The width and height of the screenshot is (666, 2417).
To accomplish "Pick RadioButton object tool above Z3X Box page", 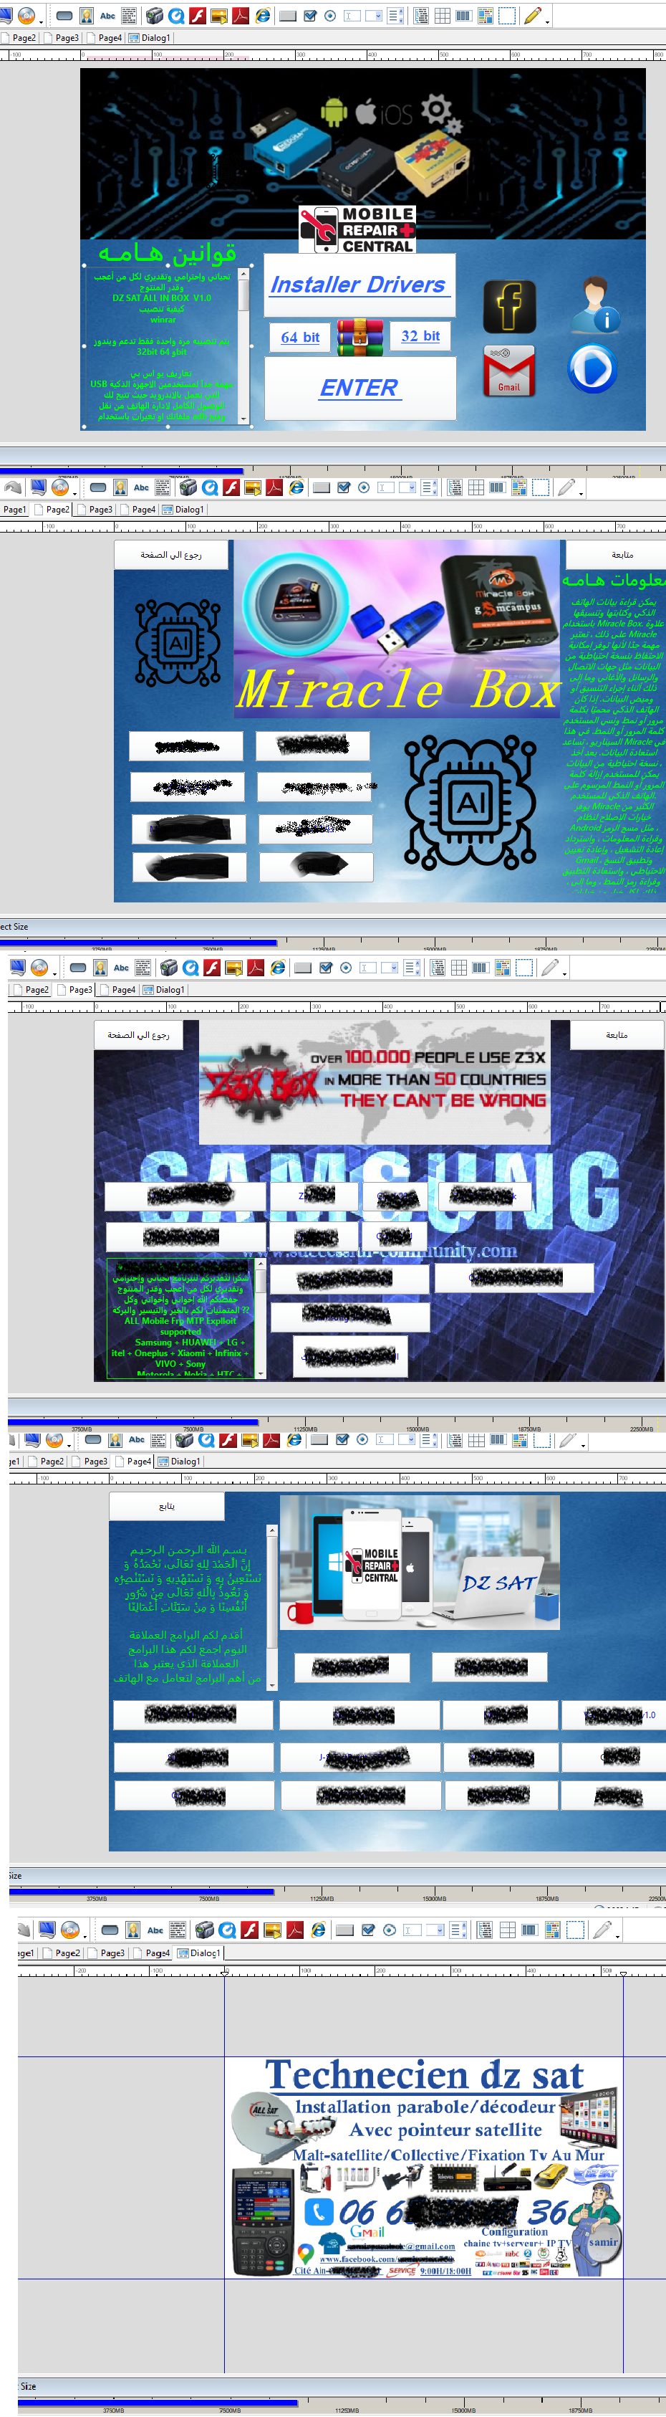I will pos(346,968).
